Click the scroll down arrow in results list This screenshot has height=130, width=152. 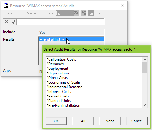tap(145, 105)
